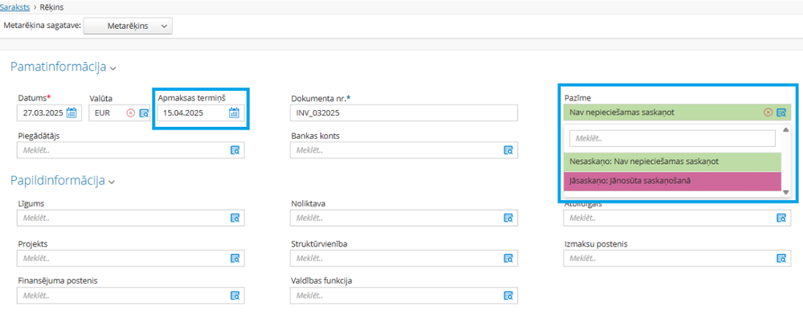This screenshot has width=803, height=315.
Task: Open lookup icon in Pazīme field
Action: [x=781, y=112]
